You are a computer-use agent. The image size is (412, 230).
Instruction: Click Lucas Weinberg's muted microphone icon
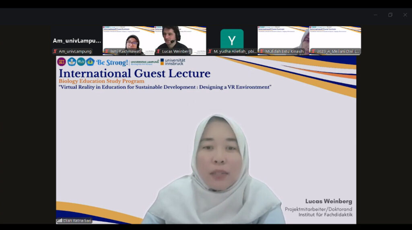pyautogui.click(x=159, y=51)
